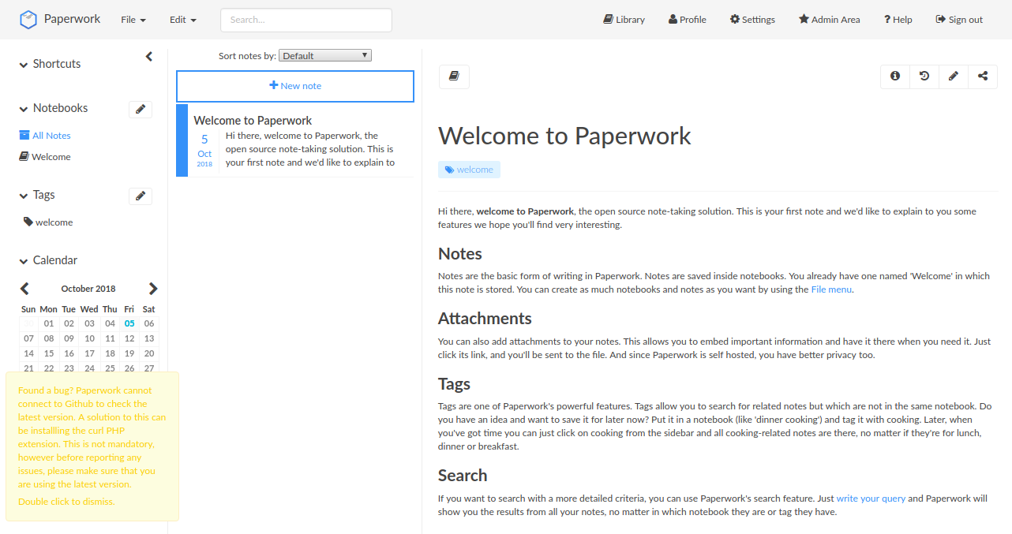Sign out of Paperwork

pos(959,20)
